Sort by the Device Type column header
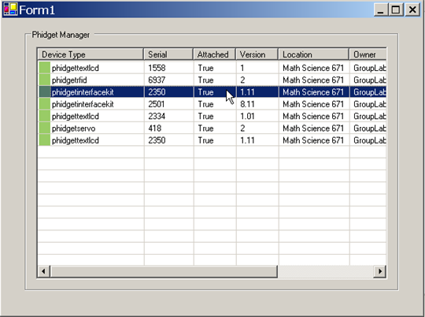The width and height of the screenshot is (425, 317). pyautogui.click(x=91, y=54)
